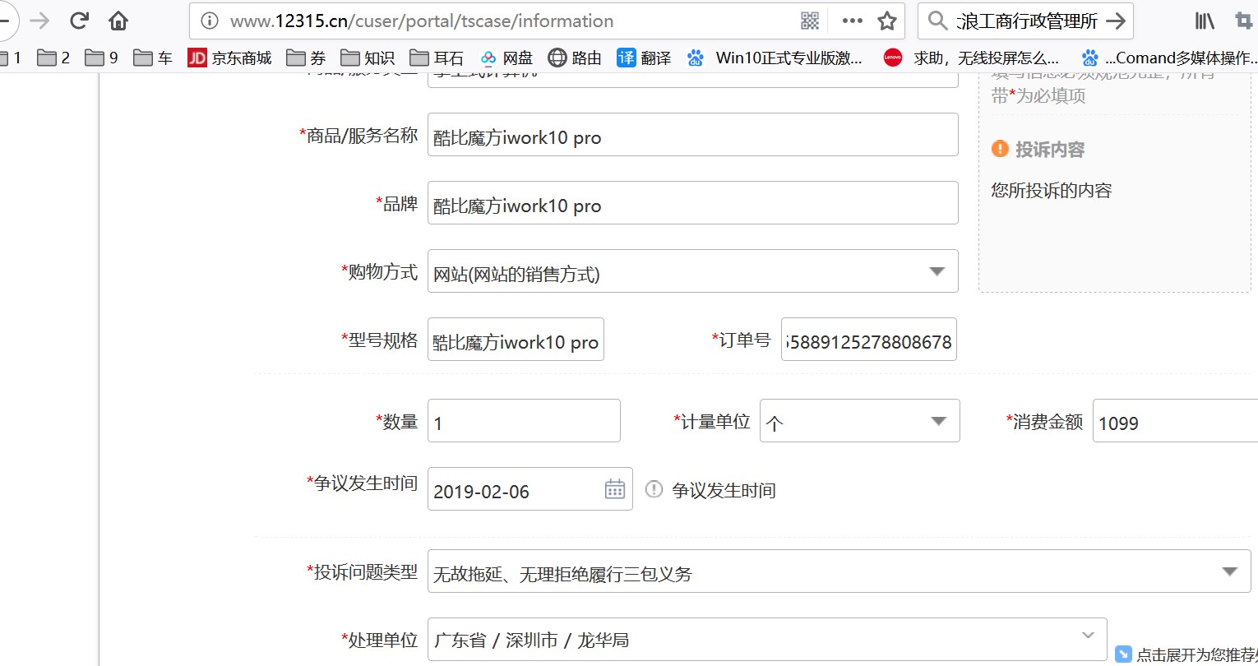Open the 券 bookmark folder

click(307, 58)
